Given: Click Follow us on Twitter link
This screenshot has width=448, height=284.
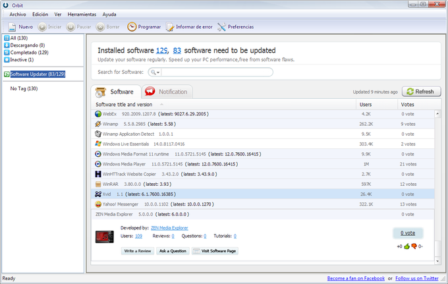Looking at the screenshot, I should (417, 278).
